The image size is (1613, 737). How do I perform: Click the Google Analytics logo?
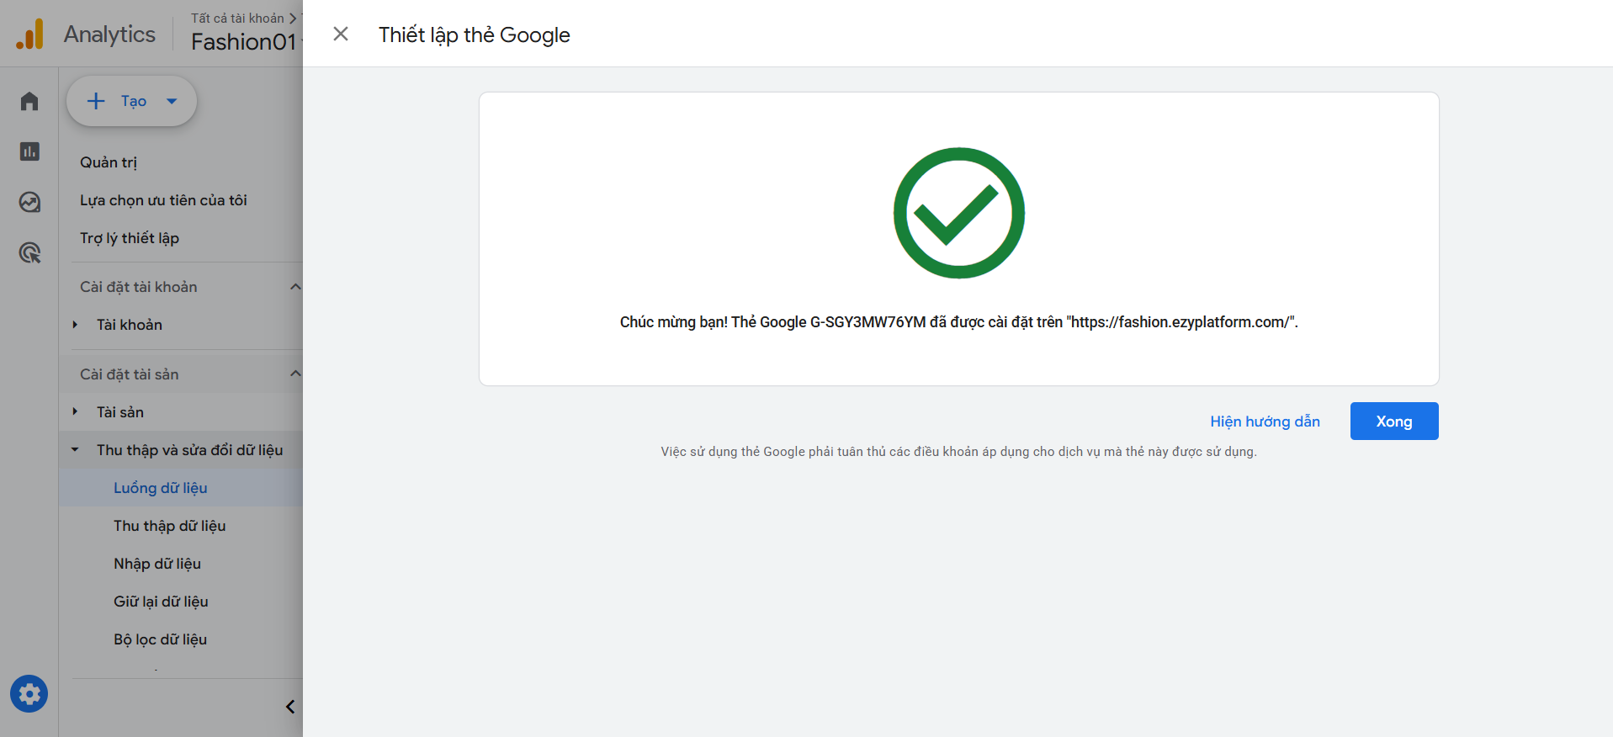click(30, 34)
